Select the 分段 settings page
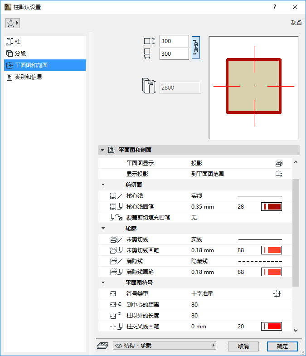 click(x=45, y=54)
